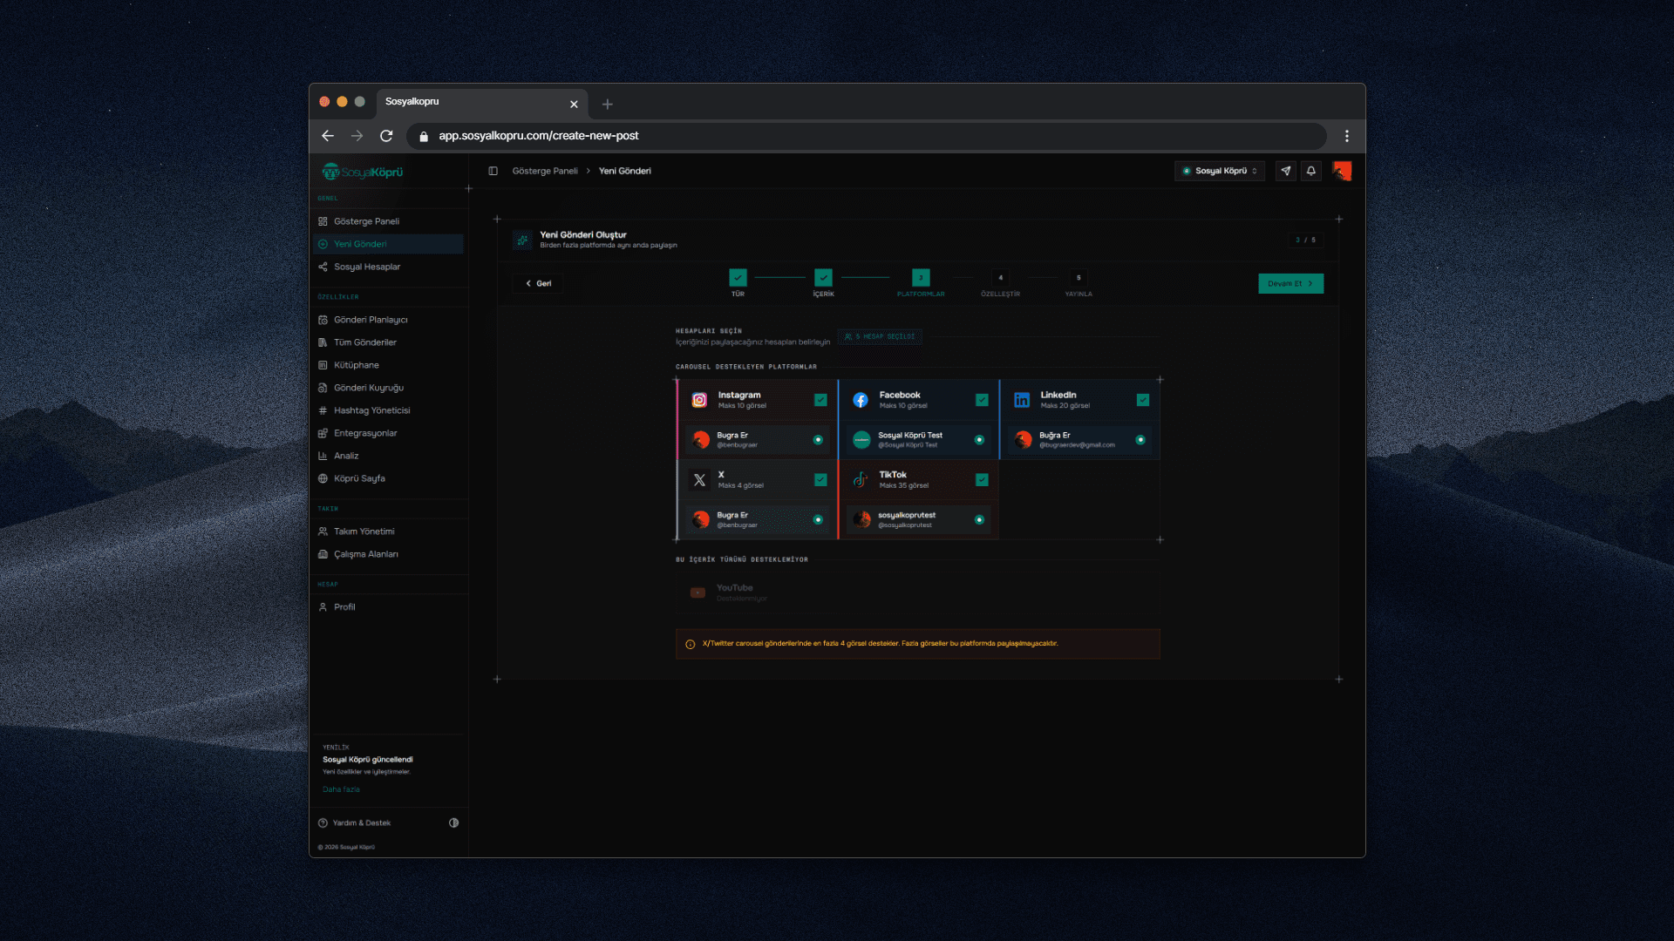Click the Sosyal Köprü sidebar logo

point(363,172)
